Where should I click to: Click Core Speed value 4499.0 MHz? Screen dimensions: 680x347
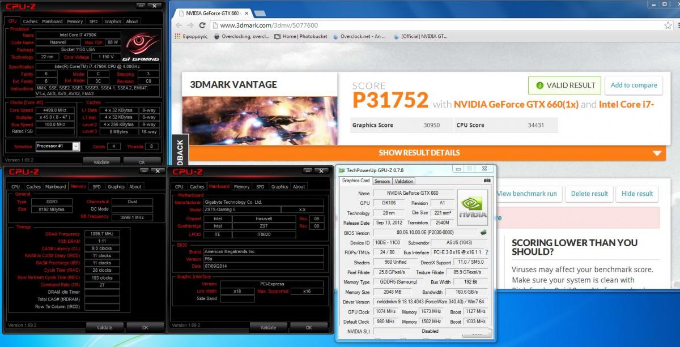click(55, 110)
